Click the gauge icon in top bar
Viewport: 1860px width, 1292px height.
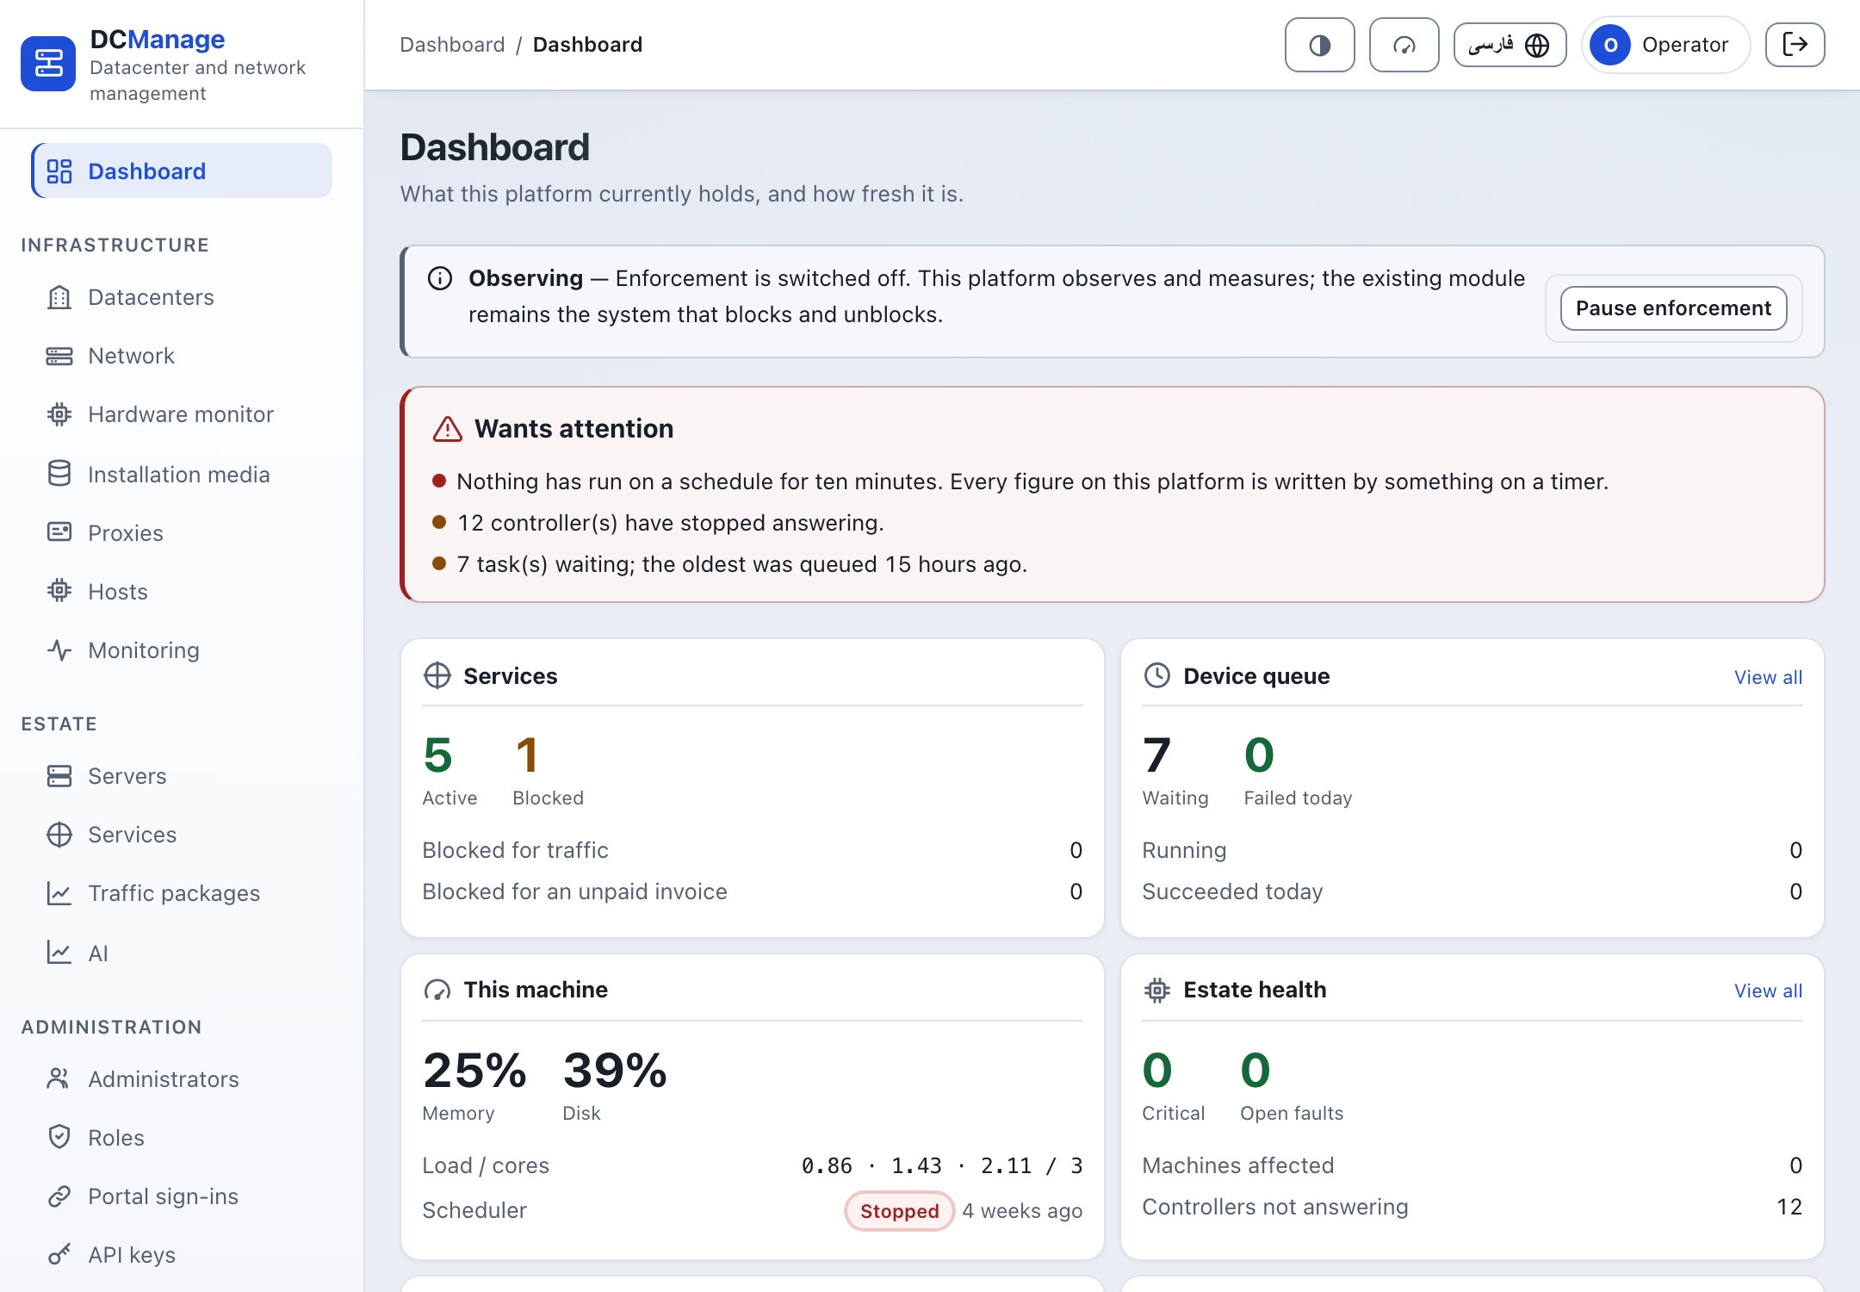1404,45
